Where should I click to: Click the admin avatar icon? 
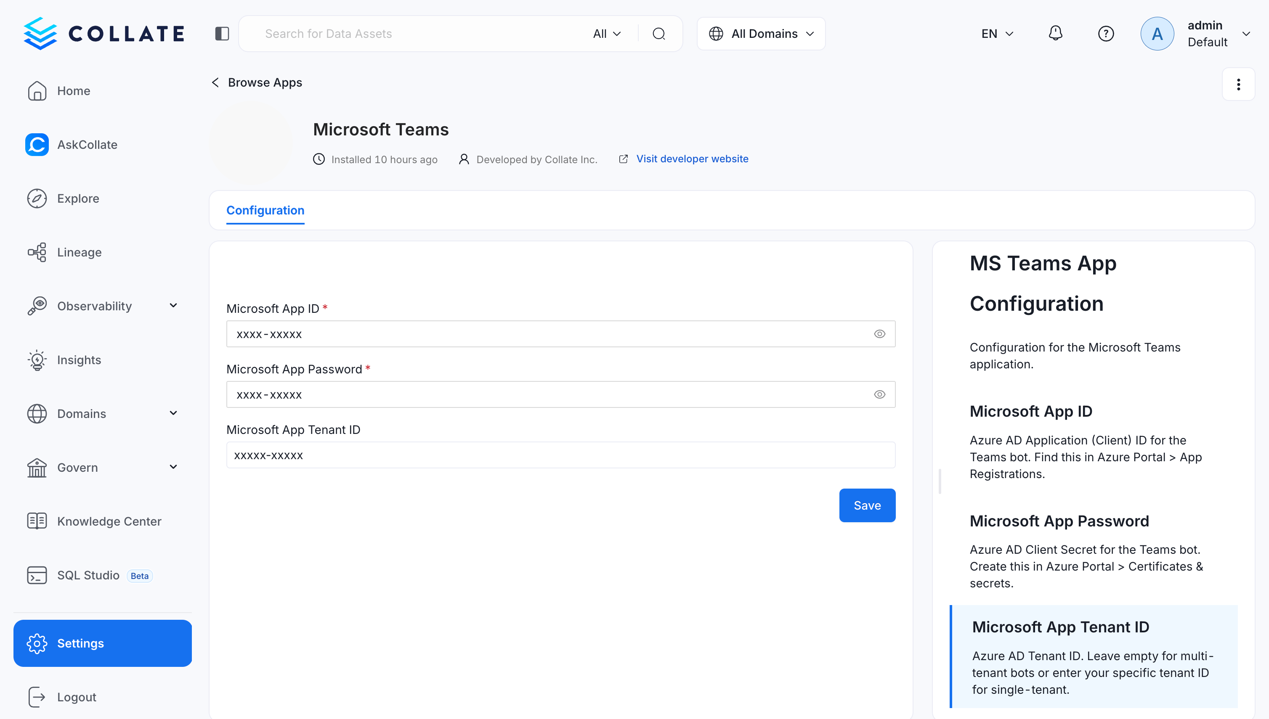click(x=1157, y=34)
